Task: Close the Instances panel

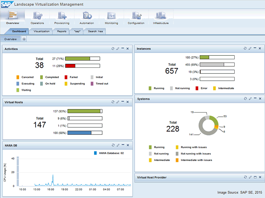Action: [260, 48]
